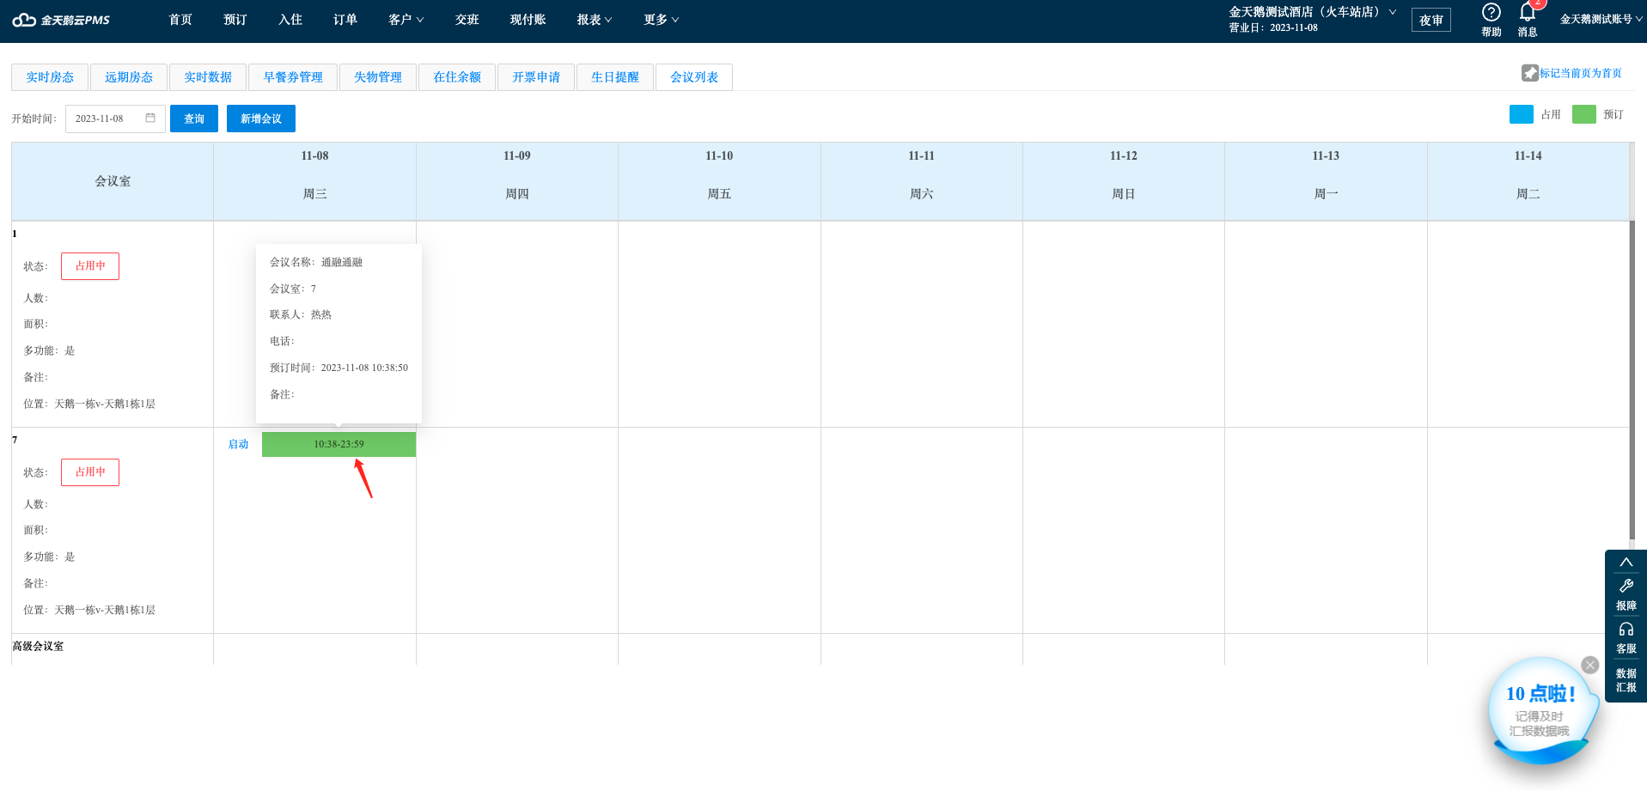Open the 数据汇报 side panel item
The image size is (1647, 791).
click(1626, 680)
